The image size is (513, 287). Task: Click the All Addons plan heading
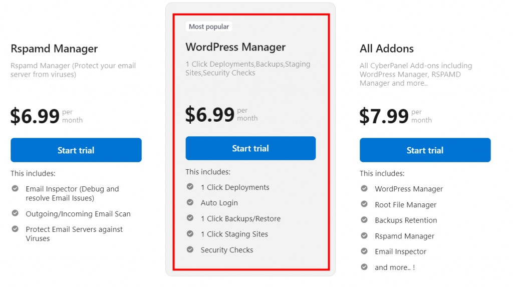[x=387, y=49]
